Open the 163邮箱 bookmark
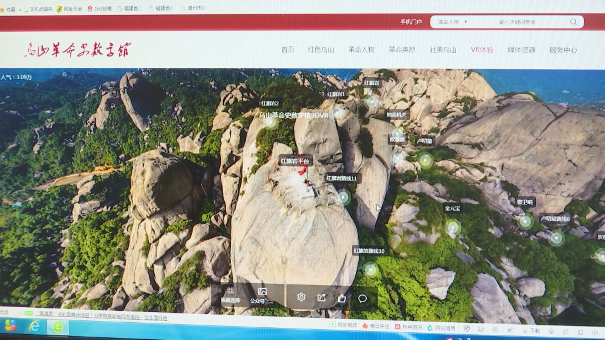The width and height of the screenshot is (605, 340). 100,8
